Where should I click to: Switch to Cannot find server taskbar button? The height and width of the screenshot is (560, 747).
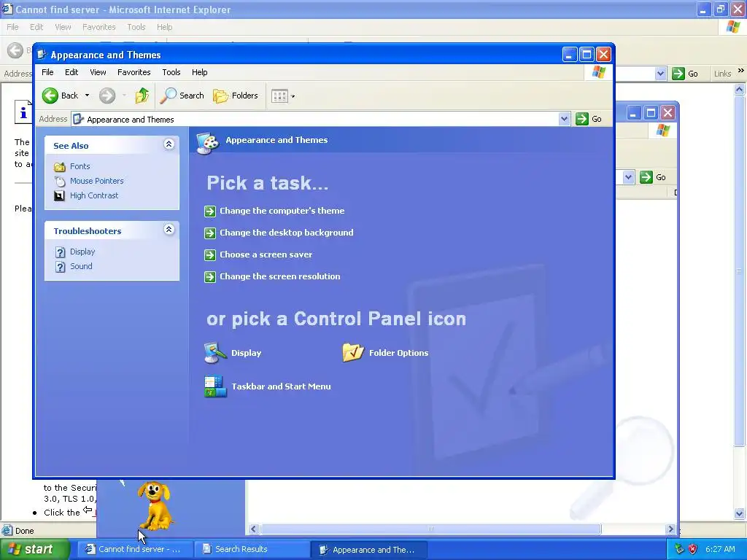pos(135,550)
